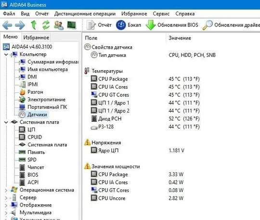Open the Сервис menu
The width and height of the screenshot is (260, 220).
point(161,14)
